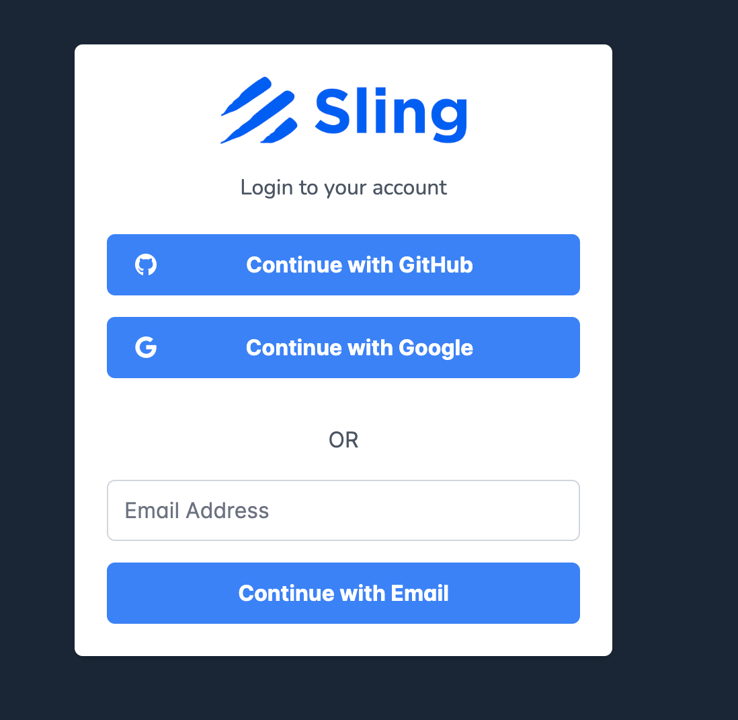
Task: Click the Email Address placeholder text
Action: coord(196,510)
